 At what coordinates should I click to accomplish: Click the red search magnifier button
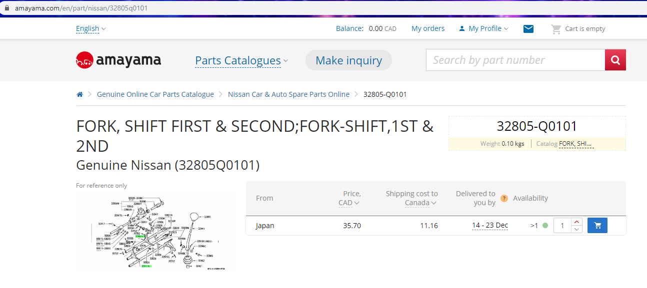(x=615, y=60)
